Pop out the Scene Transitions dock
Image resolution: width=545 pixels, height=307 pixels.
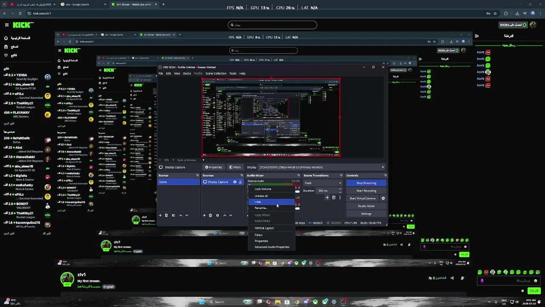pos(341,175)
